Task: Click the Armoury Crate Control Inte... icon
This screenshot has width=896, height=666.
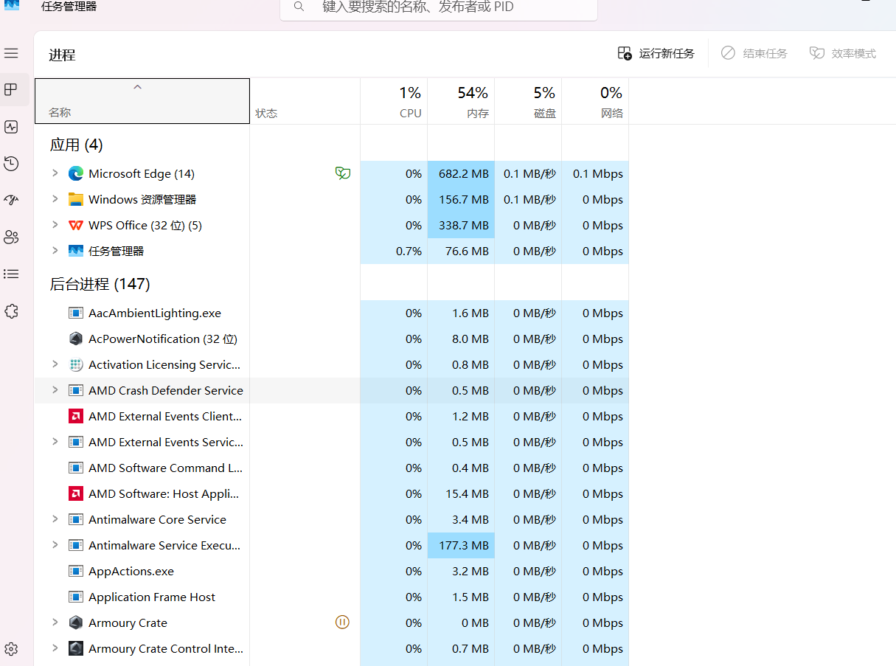Action: pyautogui.click(x=75, y=648)
